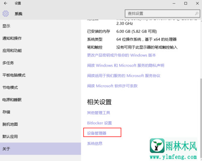Click 更改产品密钥或升级你的 Windows 版本 link
The height and width of the screenshot is (161, 202).
tap(122, 55)
